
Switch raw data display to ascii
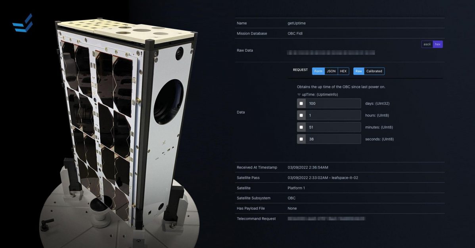tap(426, 44)
